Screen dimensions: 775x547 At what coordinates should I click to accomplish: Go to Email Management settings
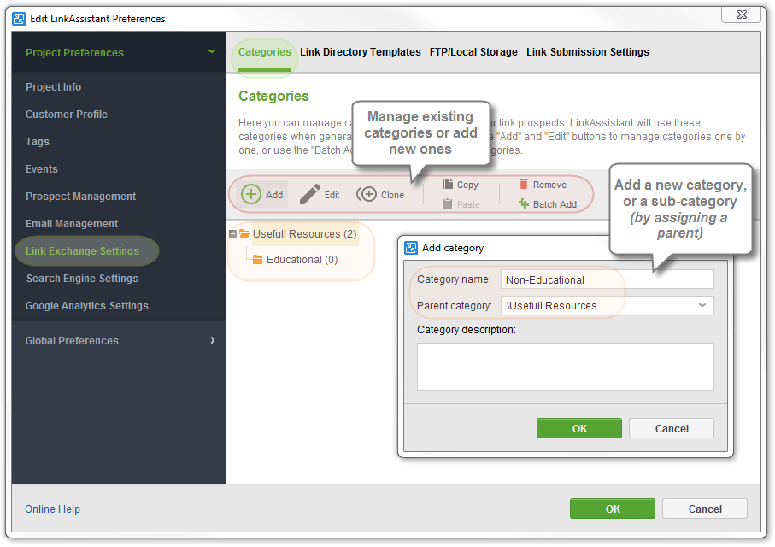(x=72, y=224)
